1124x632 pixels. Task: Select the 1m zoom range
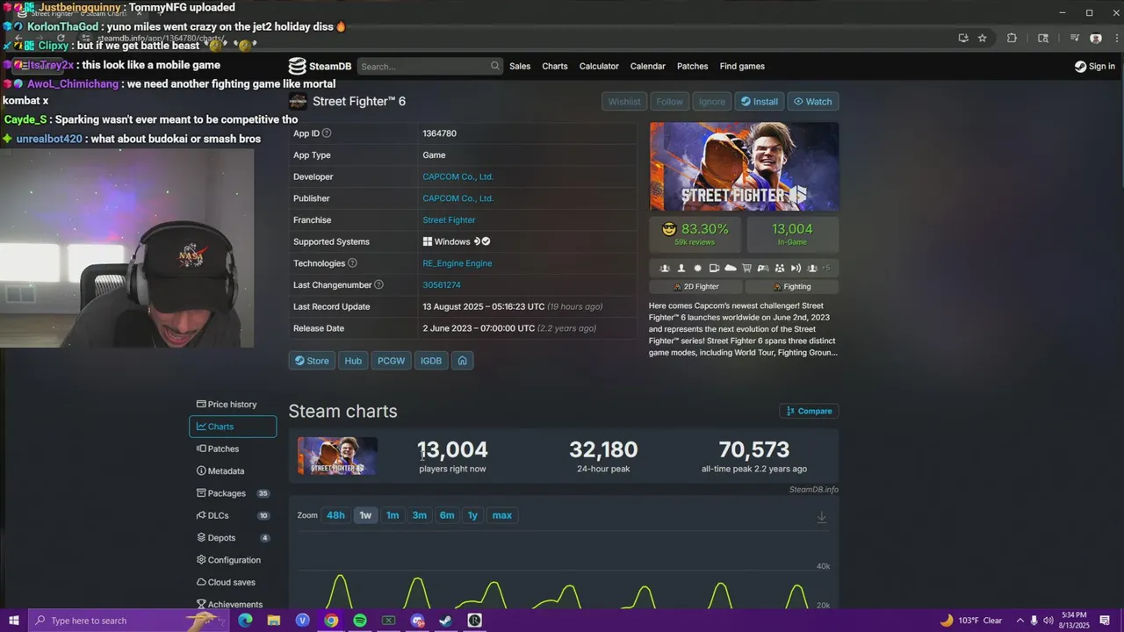(x=393, y=515)
